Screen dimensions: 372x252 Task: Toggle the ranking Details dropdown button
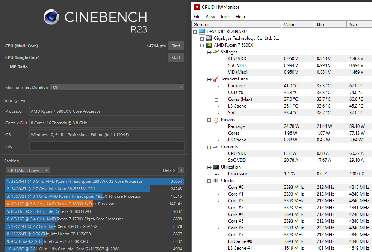click(x=181, y=170)
